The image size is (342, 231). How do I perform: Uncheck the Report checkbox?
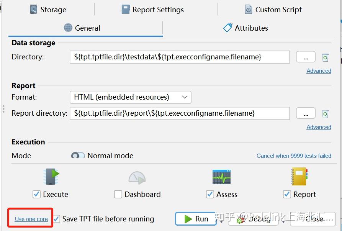pos(287,194)
